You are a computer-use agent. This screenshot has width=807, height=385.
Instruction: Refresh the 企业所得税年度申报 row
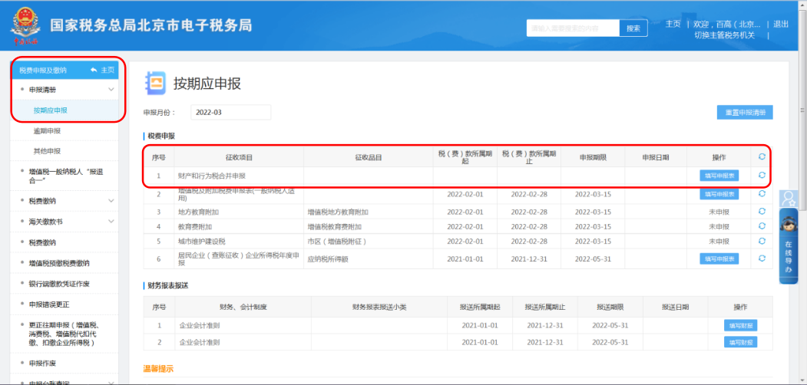(762, 258)
